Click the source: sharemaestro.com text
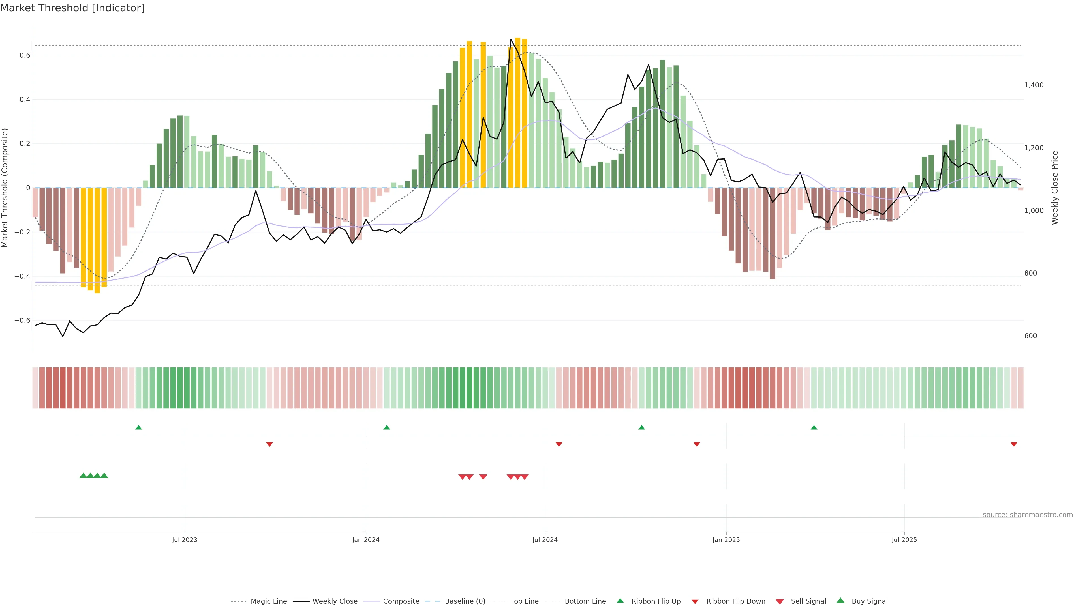Image resolution: width=1087 pixels, height=611 pixels. (x=1028, y=515)
